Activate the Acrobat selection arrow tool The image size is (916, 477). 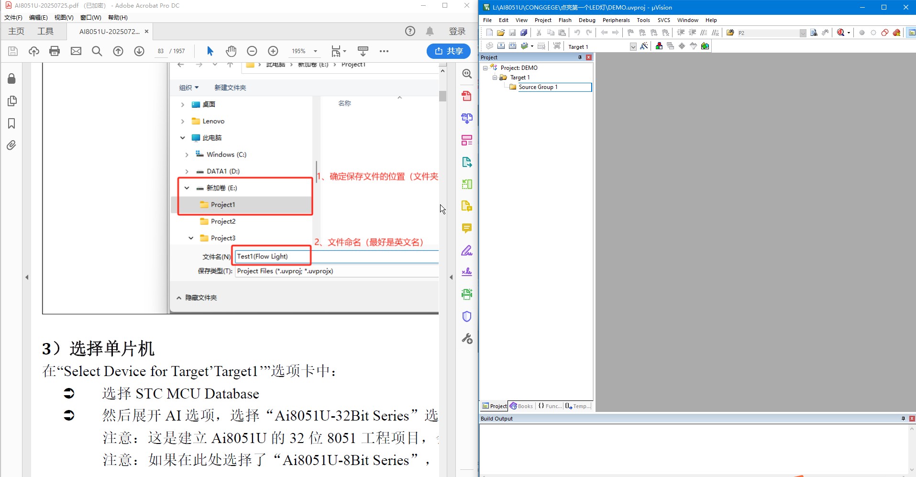[x=210, y=51]
